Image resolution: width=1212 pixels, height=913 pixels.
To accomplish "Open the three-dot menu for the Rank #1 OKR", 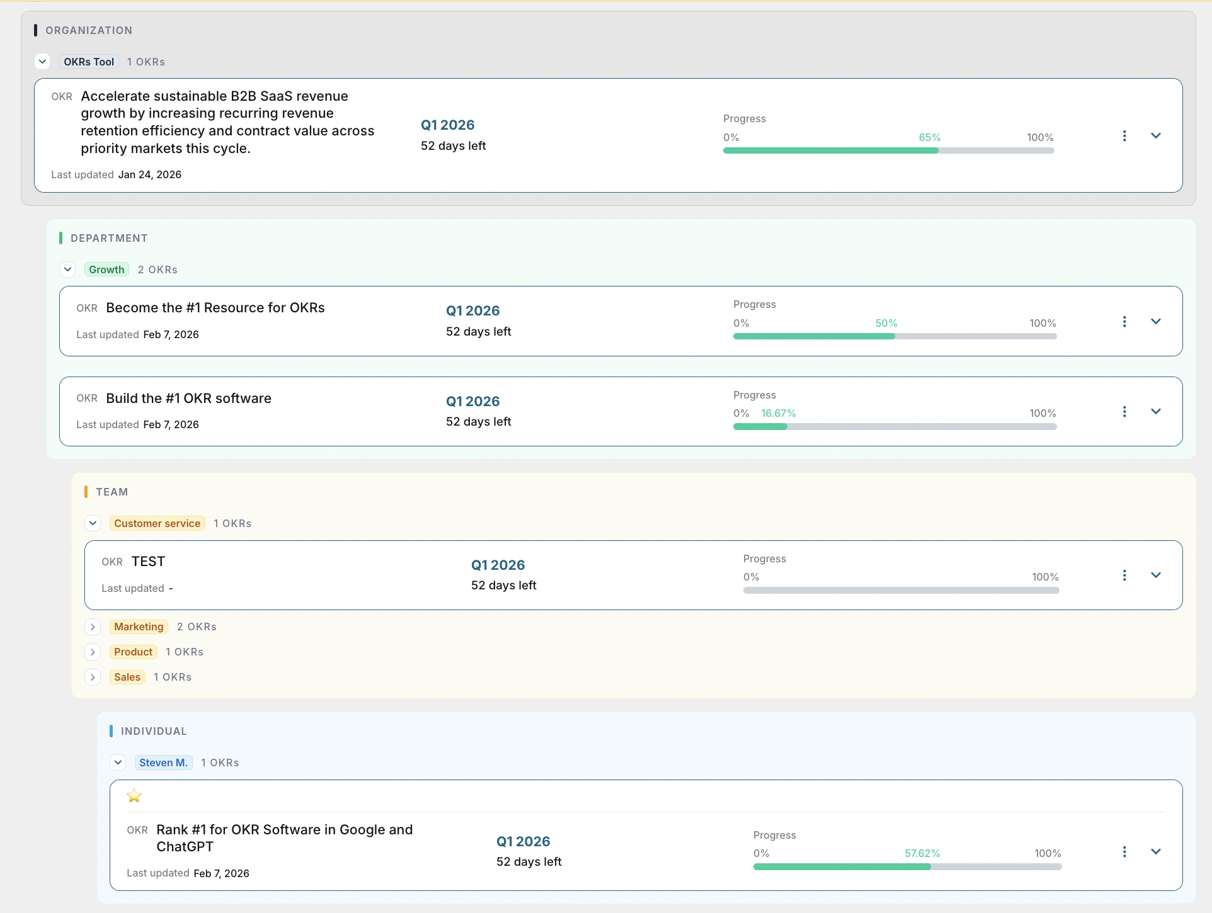I will point(1124,851).
